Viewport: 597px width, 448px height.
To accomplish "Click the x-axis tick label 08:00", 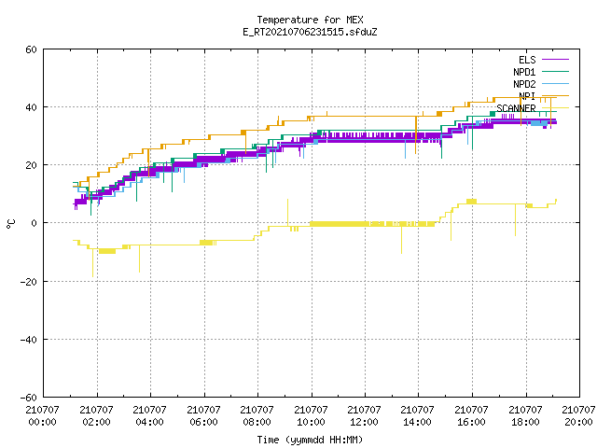I will 257,422.
